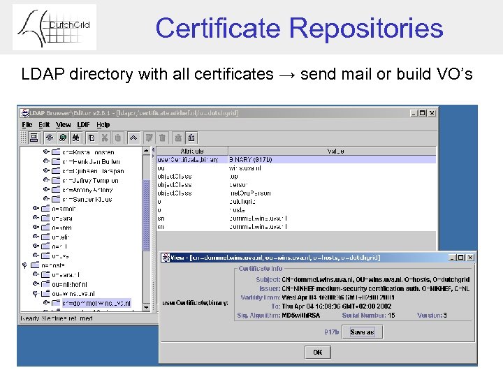This screenshot has width=503, height=377.
Task: Click the tree vertical scrollbar thumb
Action: (146, 216)
